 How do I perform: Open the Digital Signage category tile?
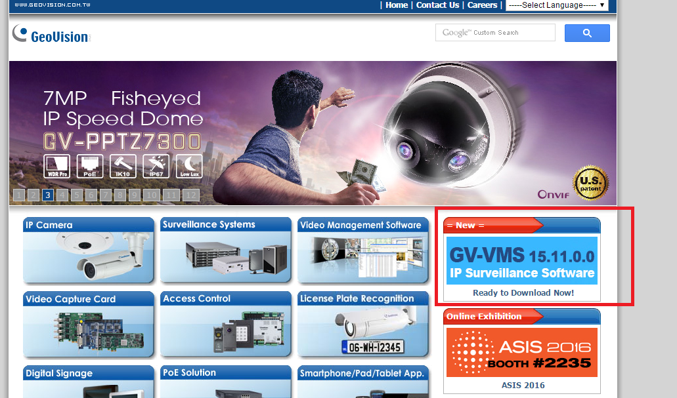(89, 382)
